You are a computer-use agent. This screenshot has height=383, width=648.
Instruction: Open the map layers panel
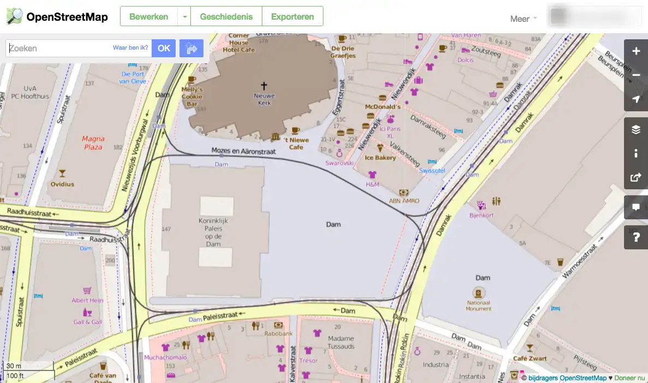(636, 130)
